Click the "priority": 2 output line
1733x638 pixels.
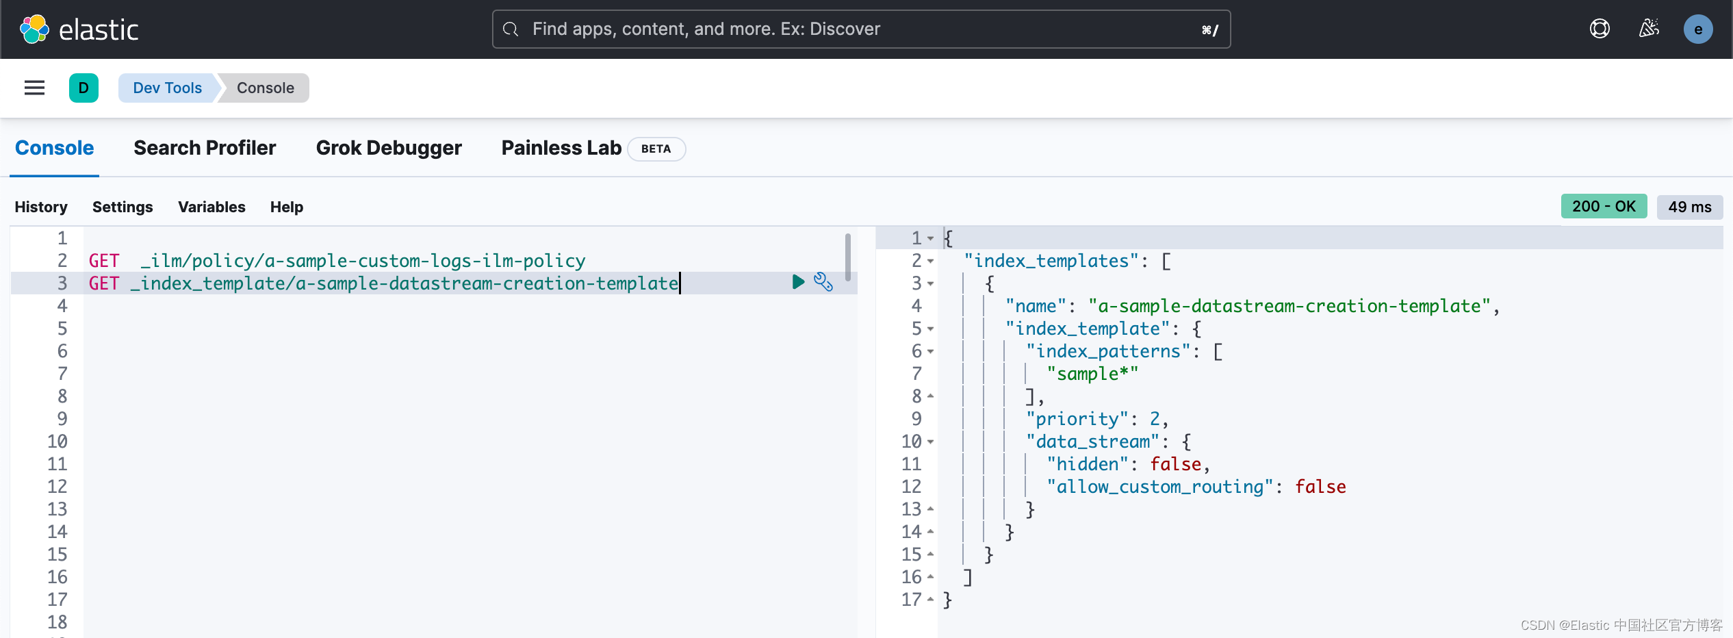pyautogui.click(x=1097, y=419)
